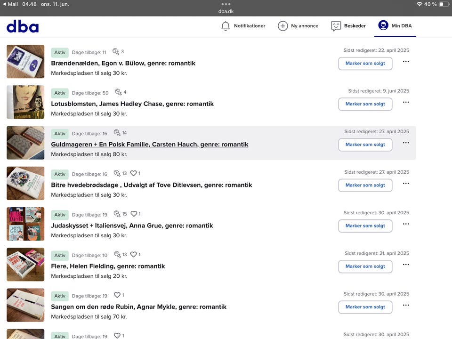Click heart icon on Sangen om den røde Rubin

[117, 295]
